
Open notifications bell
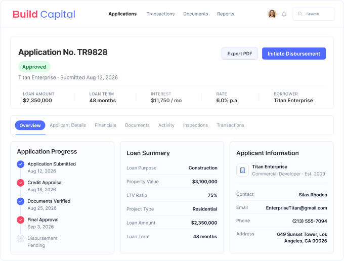pos(284,14)
